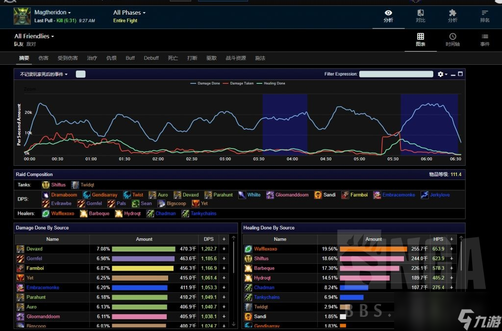Image resolution: width=502 pixels, height=331 pixels.
Task: Click Wafflexoxo's druid healer icon
Action: (x=46, y=213)
